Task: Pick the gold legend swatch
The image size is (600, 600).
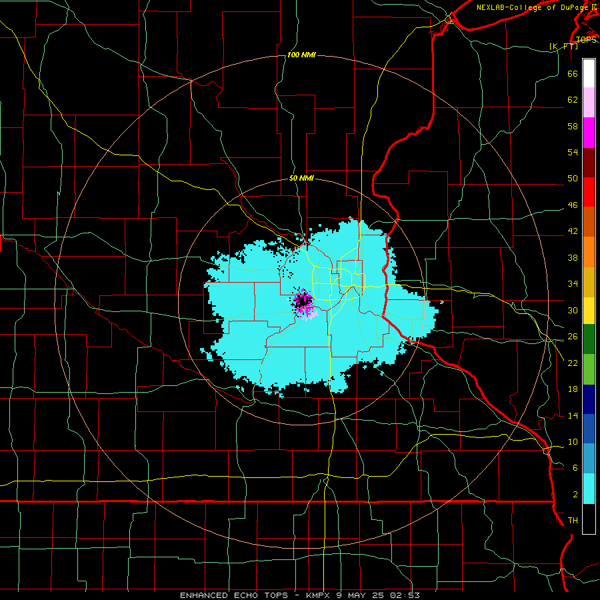Action: [x=589, y=282]
